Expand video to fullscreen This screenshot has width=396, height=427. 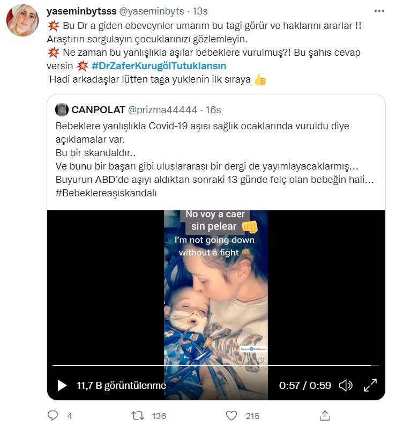(370, 385)
